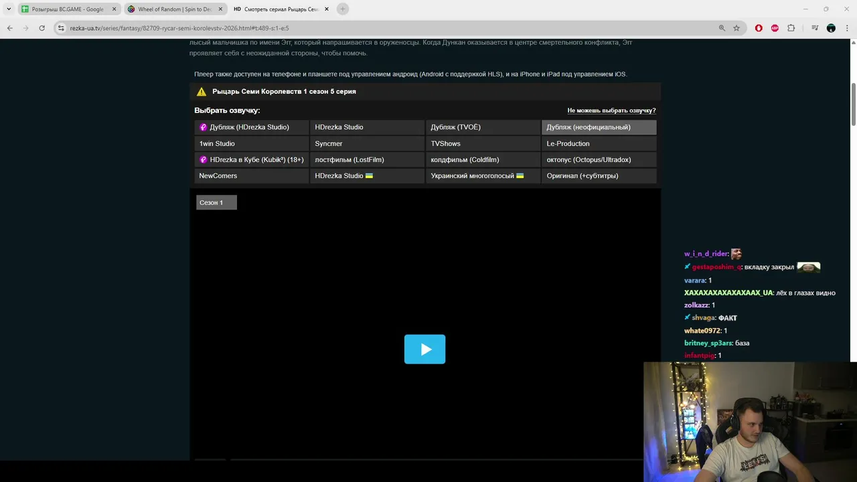Screen dimensions: 857x482
Task: Open site information icon in address bar
Action: tap(61, 28)
